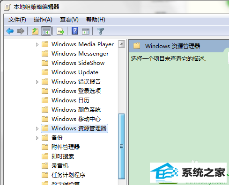Click folder icon in right pane header

tap(137, 46)
